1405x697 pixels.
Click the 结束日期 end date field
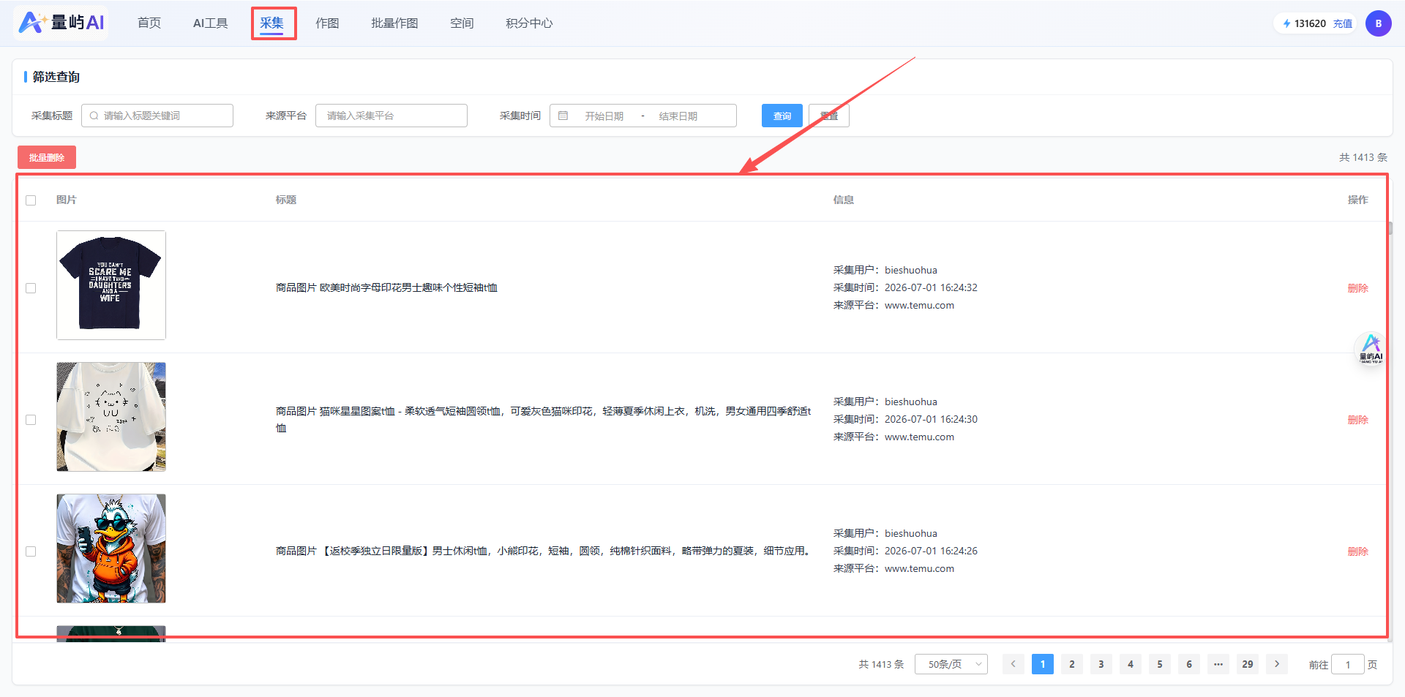(x=678, y=116)
